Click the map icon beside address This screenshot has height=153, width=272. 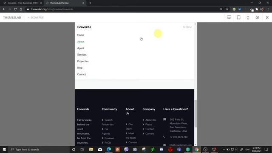pyautogui.click(x=164, y=119)
